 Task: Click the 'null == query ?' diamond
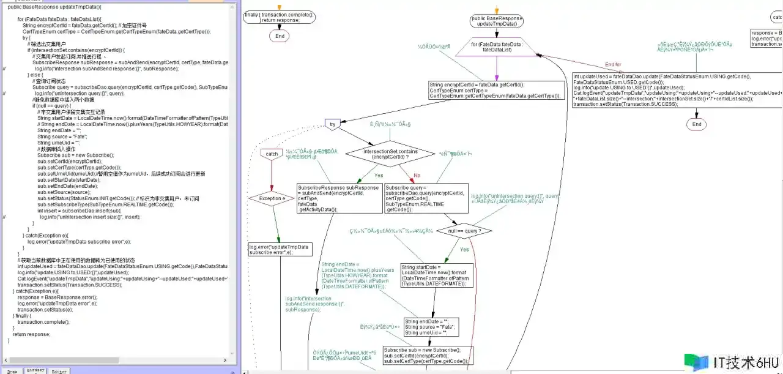pos(469,231)
